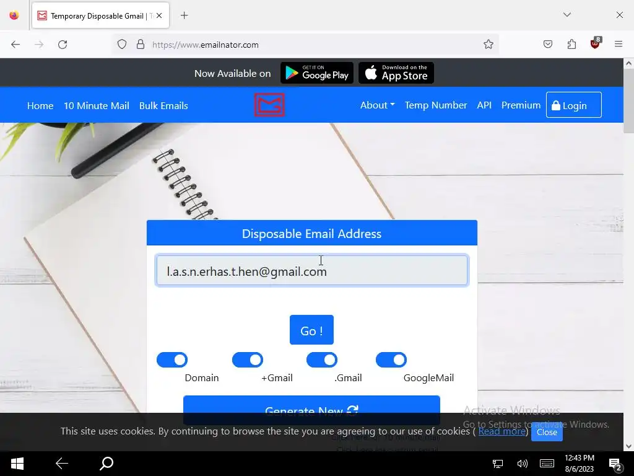Click the vertical scrollbar thumb
Image resolution: width=634 pixels, height=476 pixels.
coord(628,101)
